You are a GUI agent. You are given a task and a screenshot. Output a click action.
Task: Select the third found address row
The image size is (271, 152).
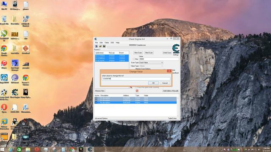112,60
